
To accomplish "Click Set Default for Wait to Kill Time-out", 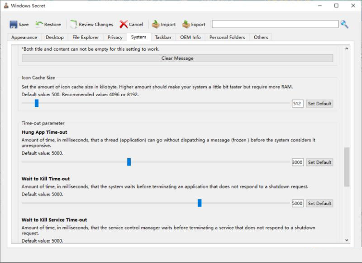I will pos(319,203).
